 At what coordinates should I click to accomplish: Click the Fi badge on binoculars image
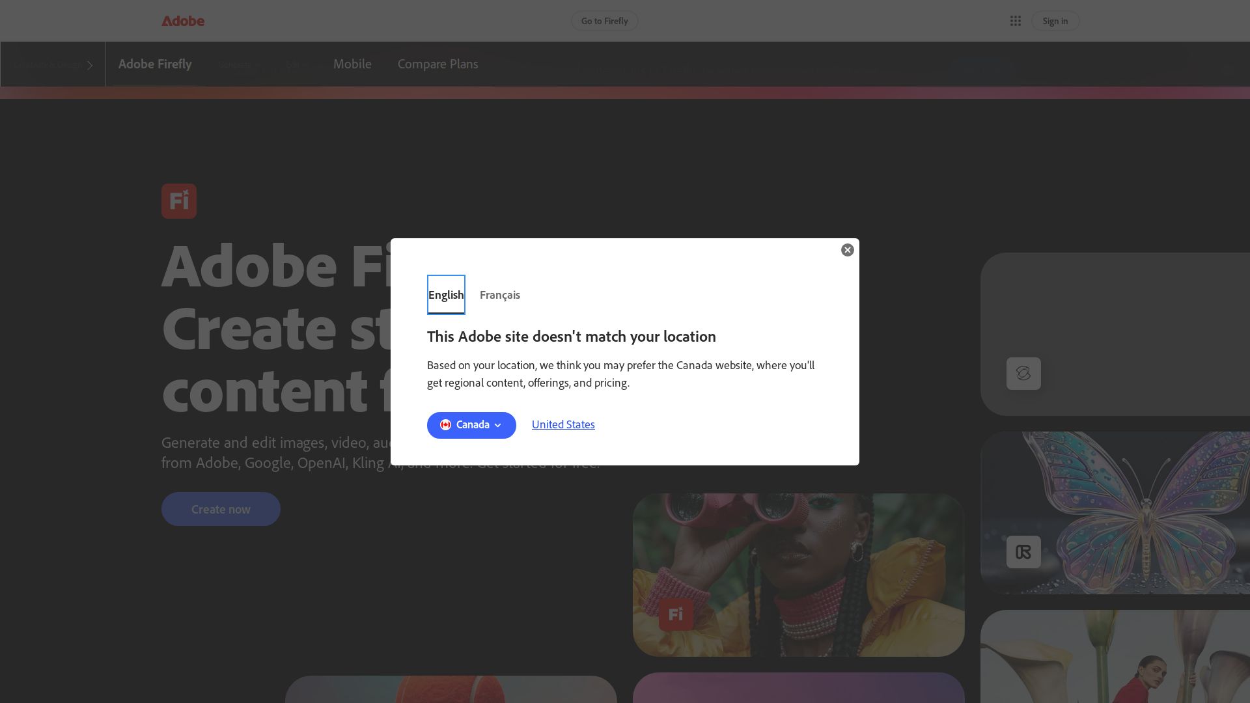point(676,614)
